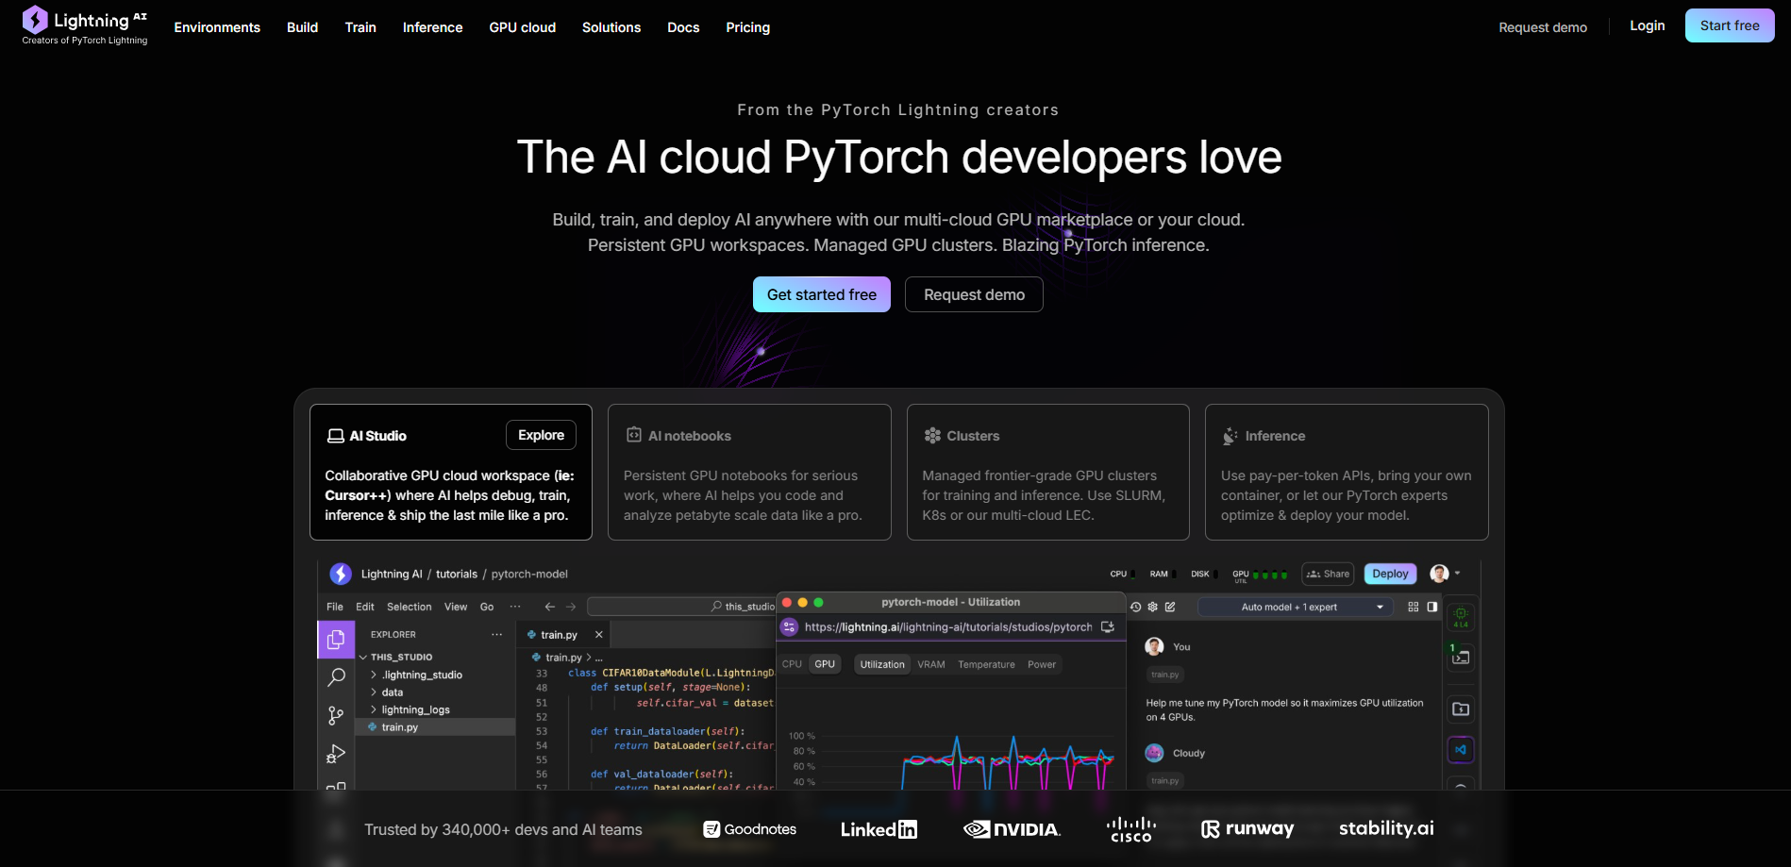Open the chat settings gear icon
The image size is (1791, 867).
tap(1152, 607)
